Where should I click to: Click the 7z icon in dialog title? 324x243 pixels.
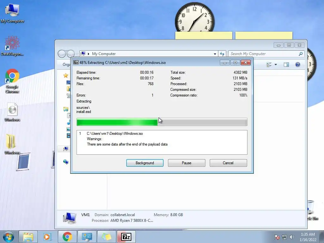tap(76, 62)
